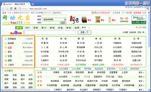
Task: Click the snack bag 9元 product
Action: pyautogui.click(x=98, y=19)
